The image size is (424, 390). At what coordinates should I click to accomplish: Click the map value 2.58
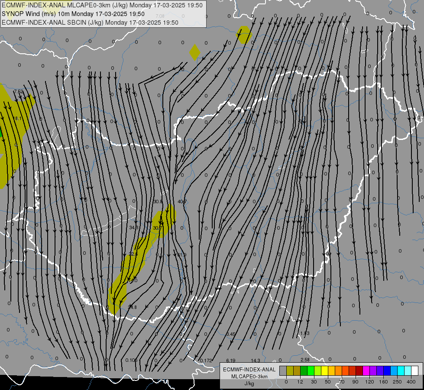(305, 360)
